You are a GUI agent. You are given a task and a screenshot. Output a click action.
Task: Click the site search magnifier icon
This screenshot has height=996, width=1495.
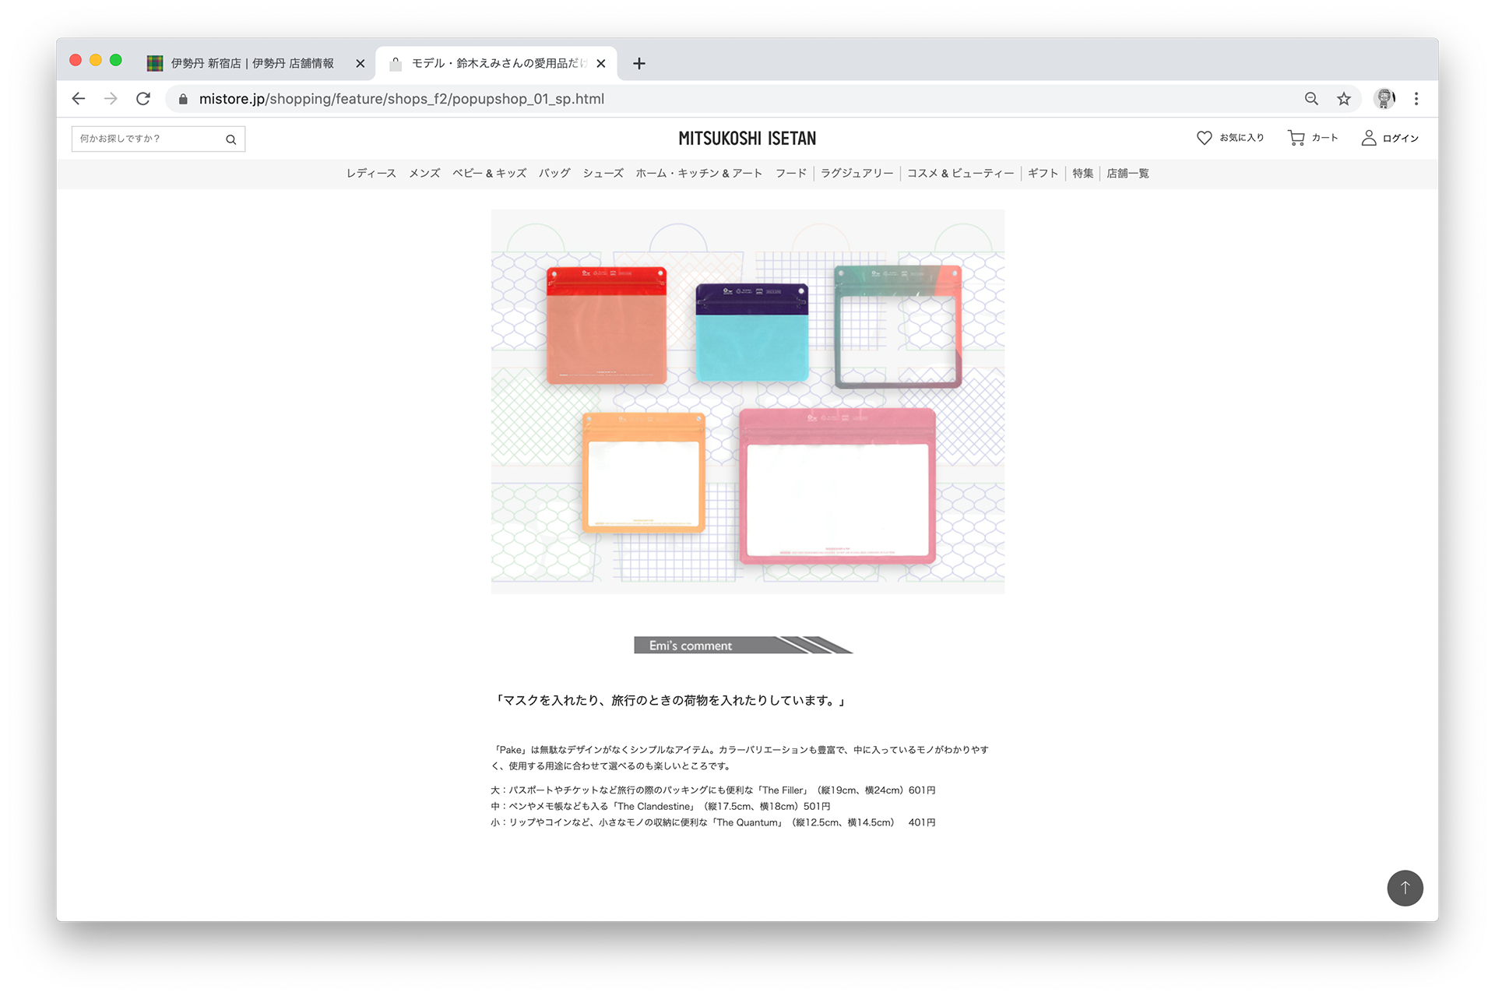point(230,139)
